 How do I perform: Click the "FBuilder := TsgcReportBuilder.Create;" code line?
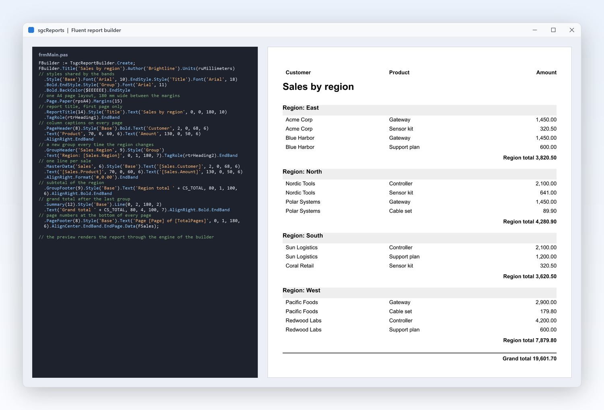click(87, 63)
